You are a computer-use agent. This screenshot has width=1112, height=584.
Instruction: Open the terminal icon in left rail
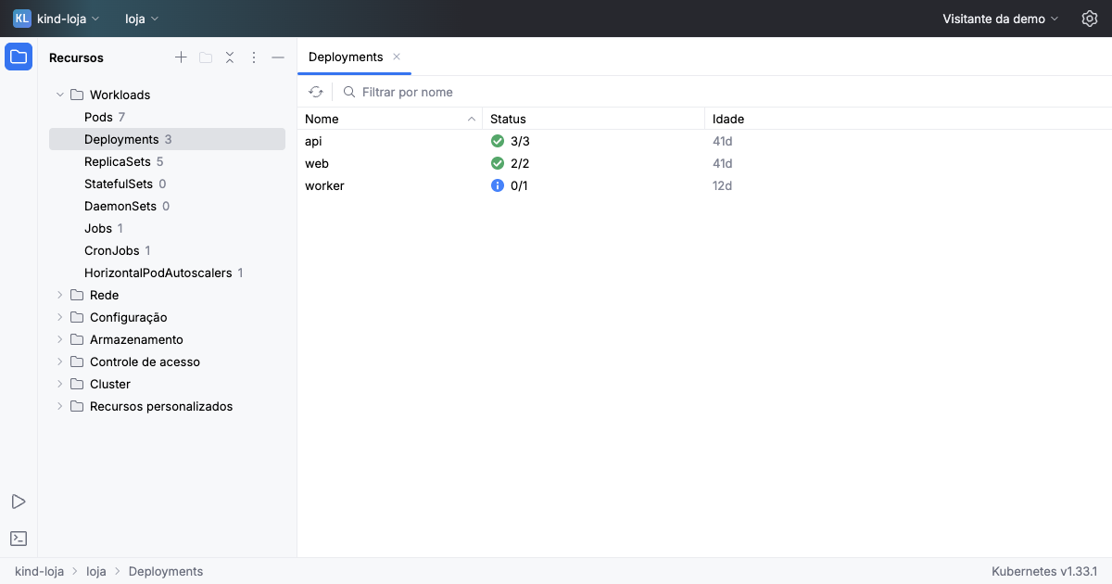(19, 539)
